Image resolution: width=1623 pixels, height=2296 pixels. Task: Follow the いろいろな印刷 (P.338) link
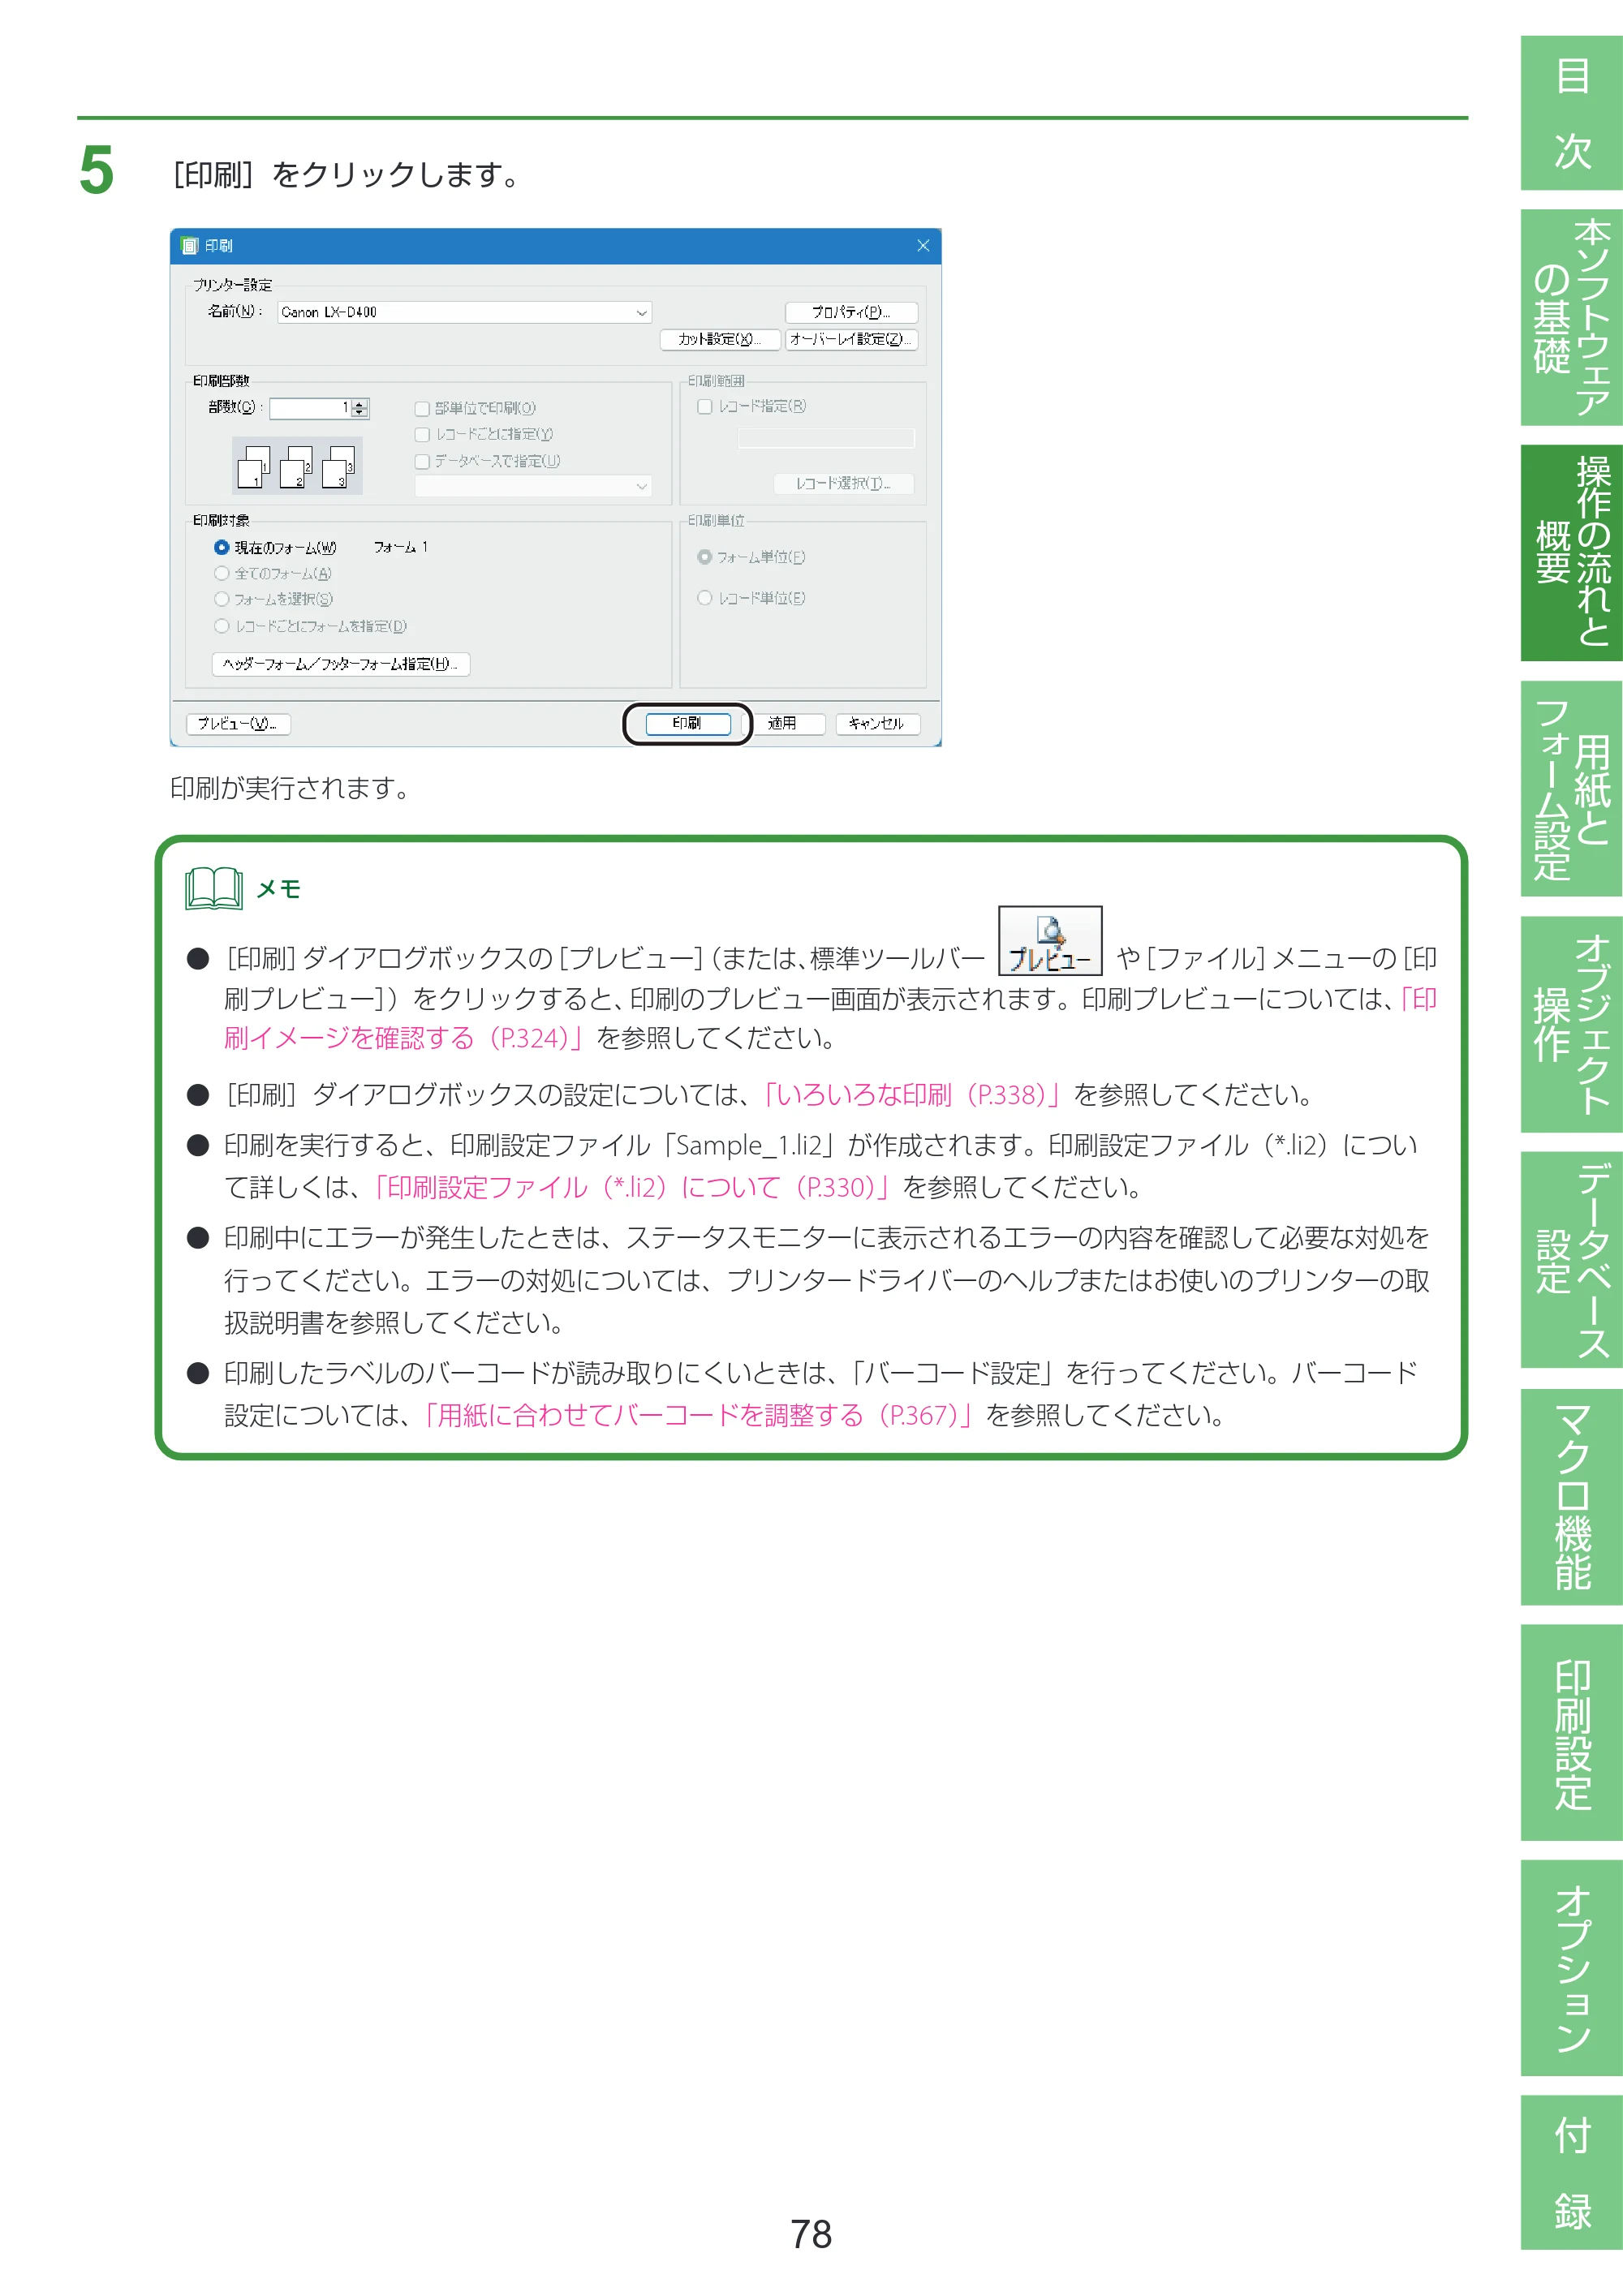point(911,1095)
